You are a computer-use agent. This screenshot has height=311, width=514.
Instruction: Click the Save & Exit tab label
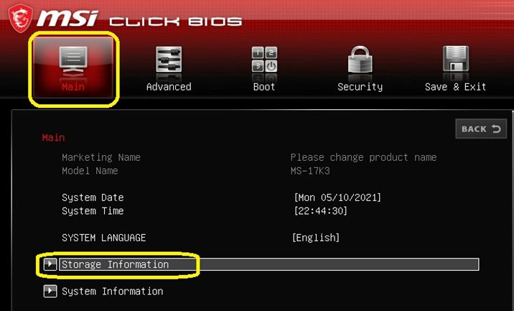click(455, 87)
